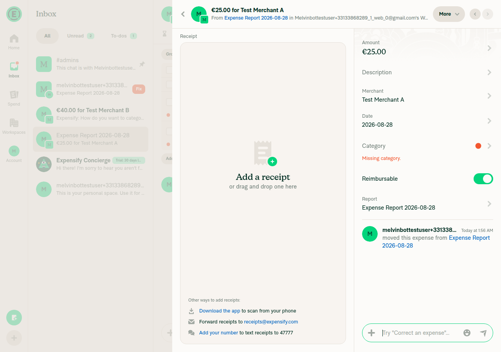Open the Spend sidebar icon
This screenshot has width=501, height=352.
(x=14, y=98)
